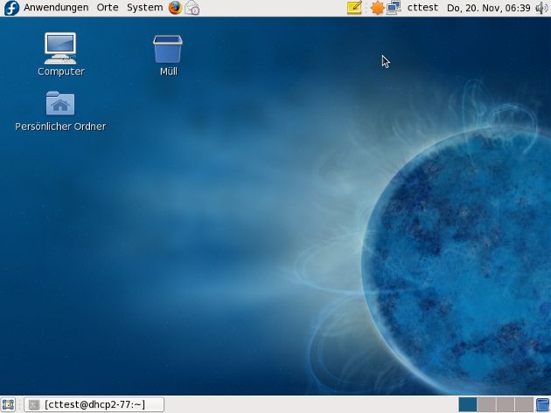Click the trash applet in bottom panel
The image size is (551, 413).
coord(542,404)
